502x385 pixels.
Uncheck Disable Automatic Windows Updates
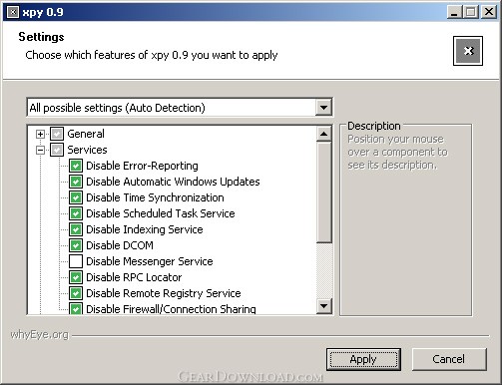pos(76,182)
